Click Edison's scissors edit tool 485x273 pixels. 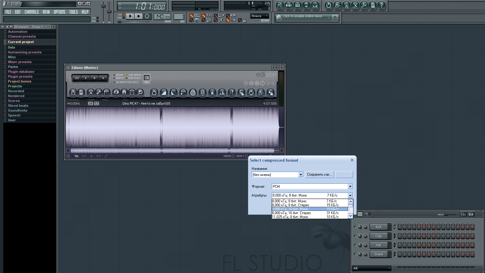point(91,93)
